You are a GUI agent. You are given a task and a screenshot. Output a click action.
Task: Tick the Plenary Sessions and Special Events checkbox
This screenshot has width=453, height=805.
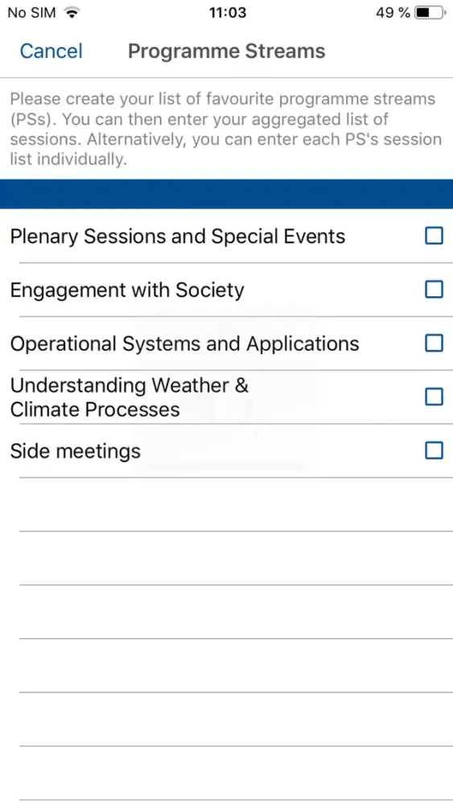(434, 236)
